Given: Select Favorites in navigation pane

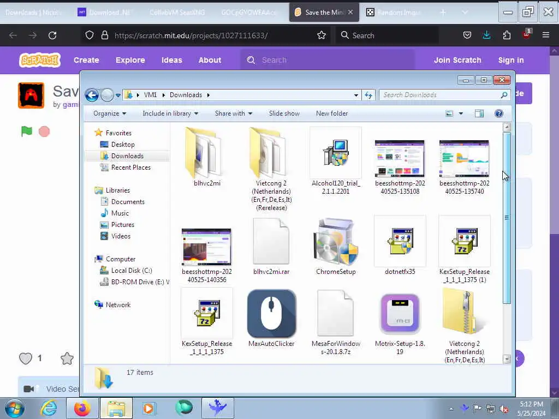Looking at the screenshot, I should [x=118, y=133].
